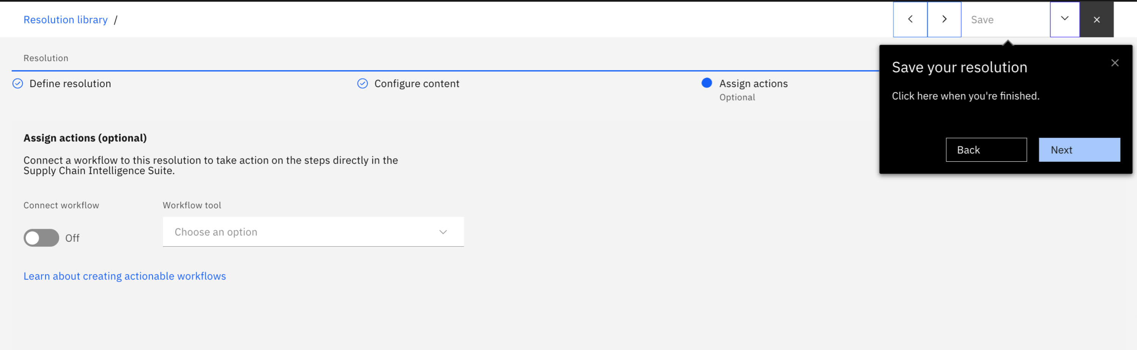Screen dimensions: 1137x350
Task: Close the resolution editor with the X
Action: pos(1096,19)
